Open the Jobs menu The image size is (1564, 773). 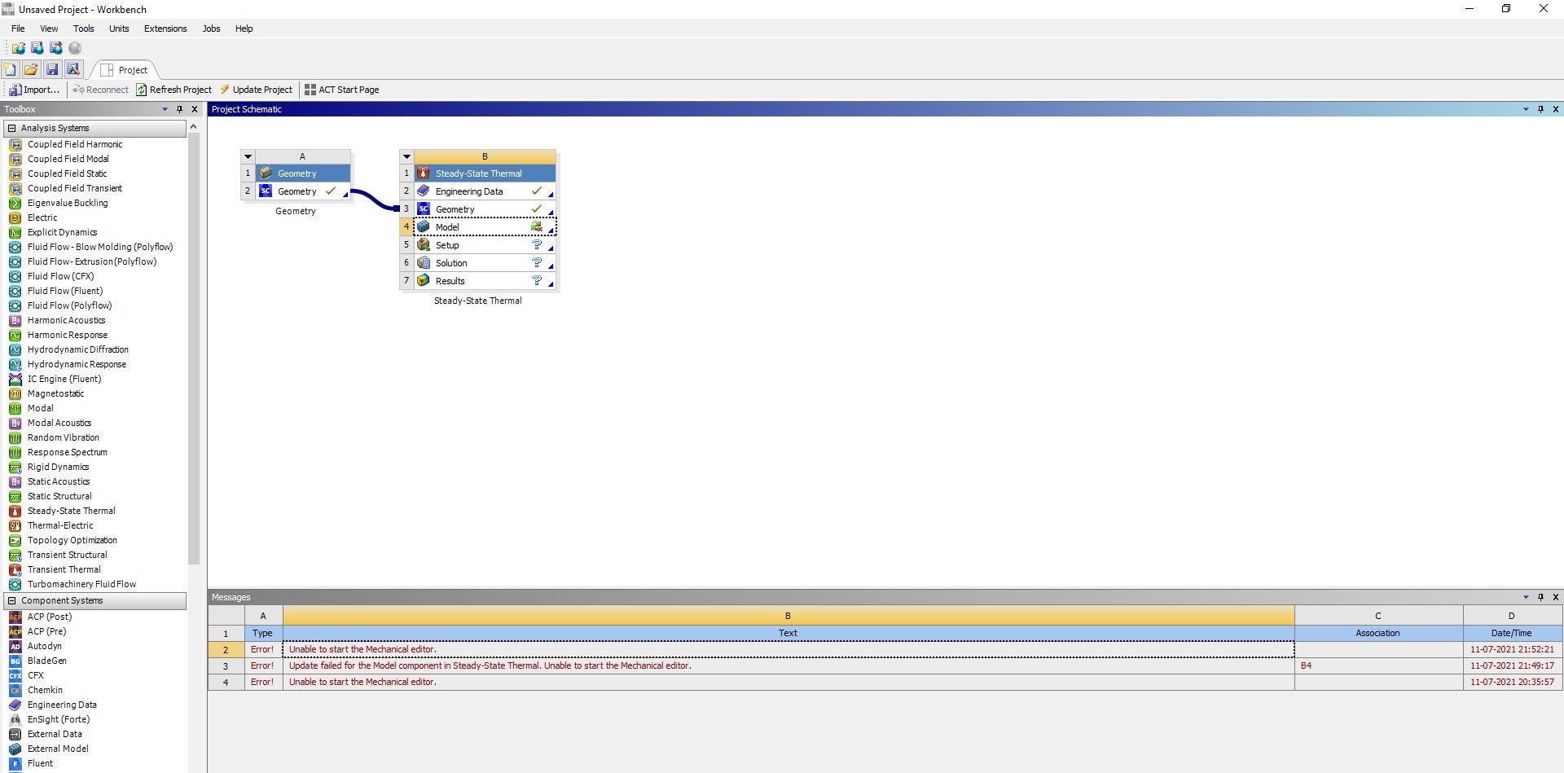[x=211, y=29]
